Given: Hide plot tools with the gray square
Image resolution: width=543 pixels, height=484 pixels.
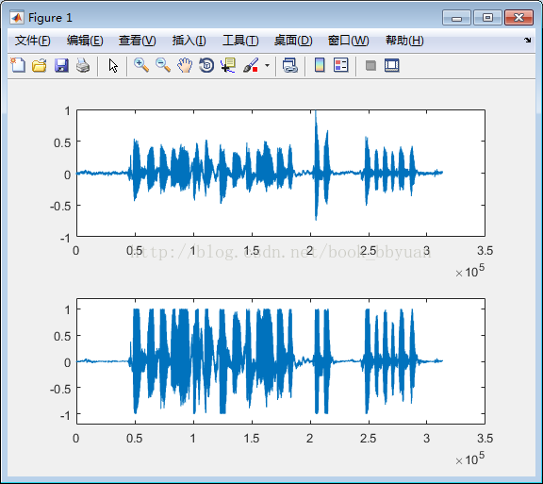Looking at the screenshot, I should tap(370, 65).
